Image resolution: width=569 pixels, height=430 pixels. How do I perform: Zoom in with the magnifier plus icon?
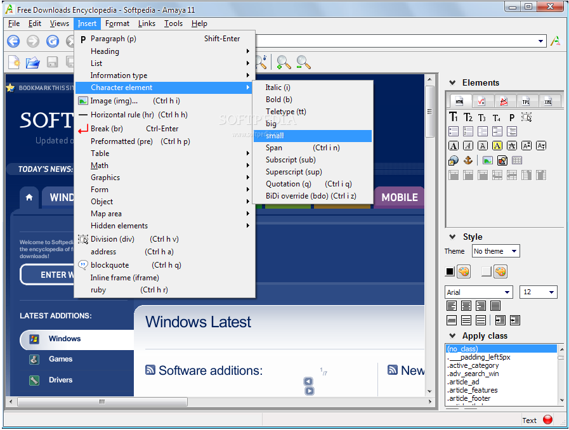tap(284, 62)
